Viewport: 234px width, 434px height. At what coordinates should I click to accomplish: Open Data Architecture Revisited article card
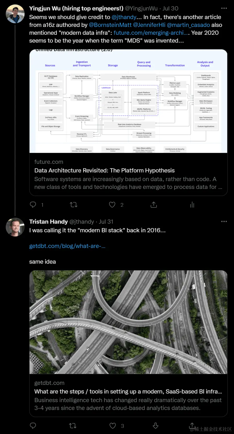coord(128,123)
